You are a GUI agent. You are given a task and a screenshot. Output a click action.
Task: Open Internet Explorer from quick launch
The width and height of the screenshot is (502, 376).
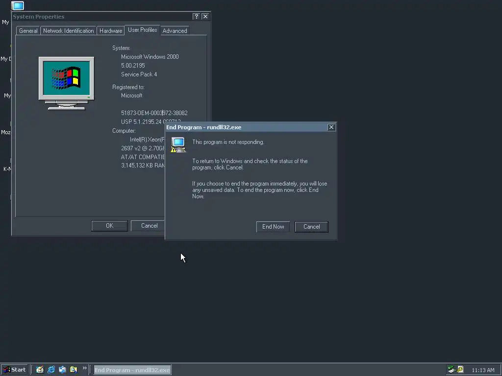point(51,370)
